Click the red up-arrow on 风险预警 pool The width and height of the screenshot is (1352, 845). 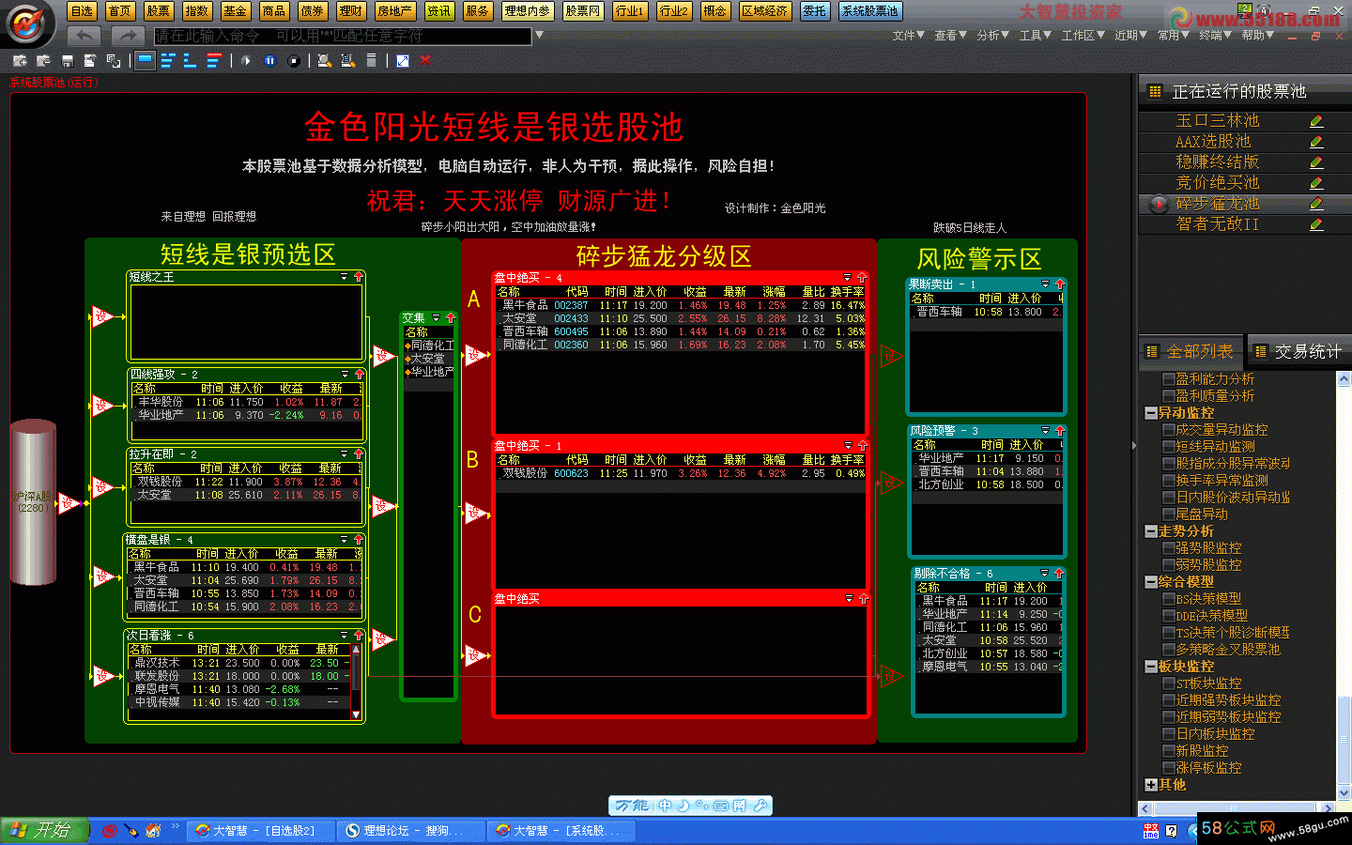click(1059, 431)
